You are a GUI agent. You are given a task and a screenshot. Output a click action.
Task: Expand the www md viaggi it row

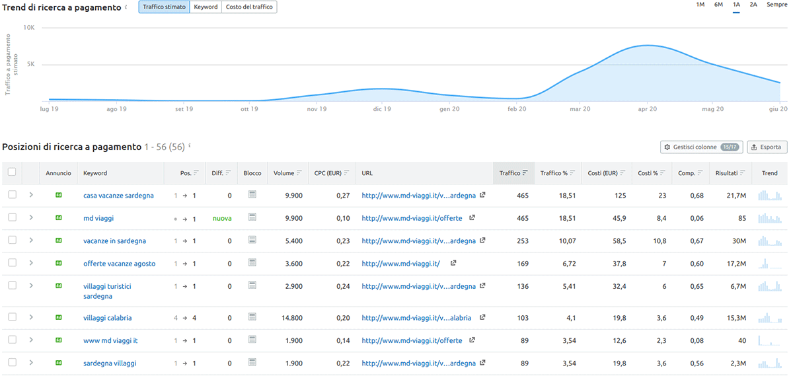click(x=31, y=340)
